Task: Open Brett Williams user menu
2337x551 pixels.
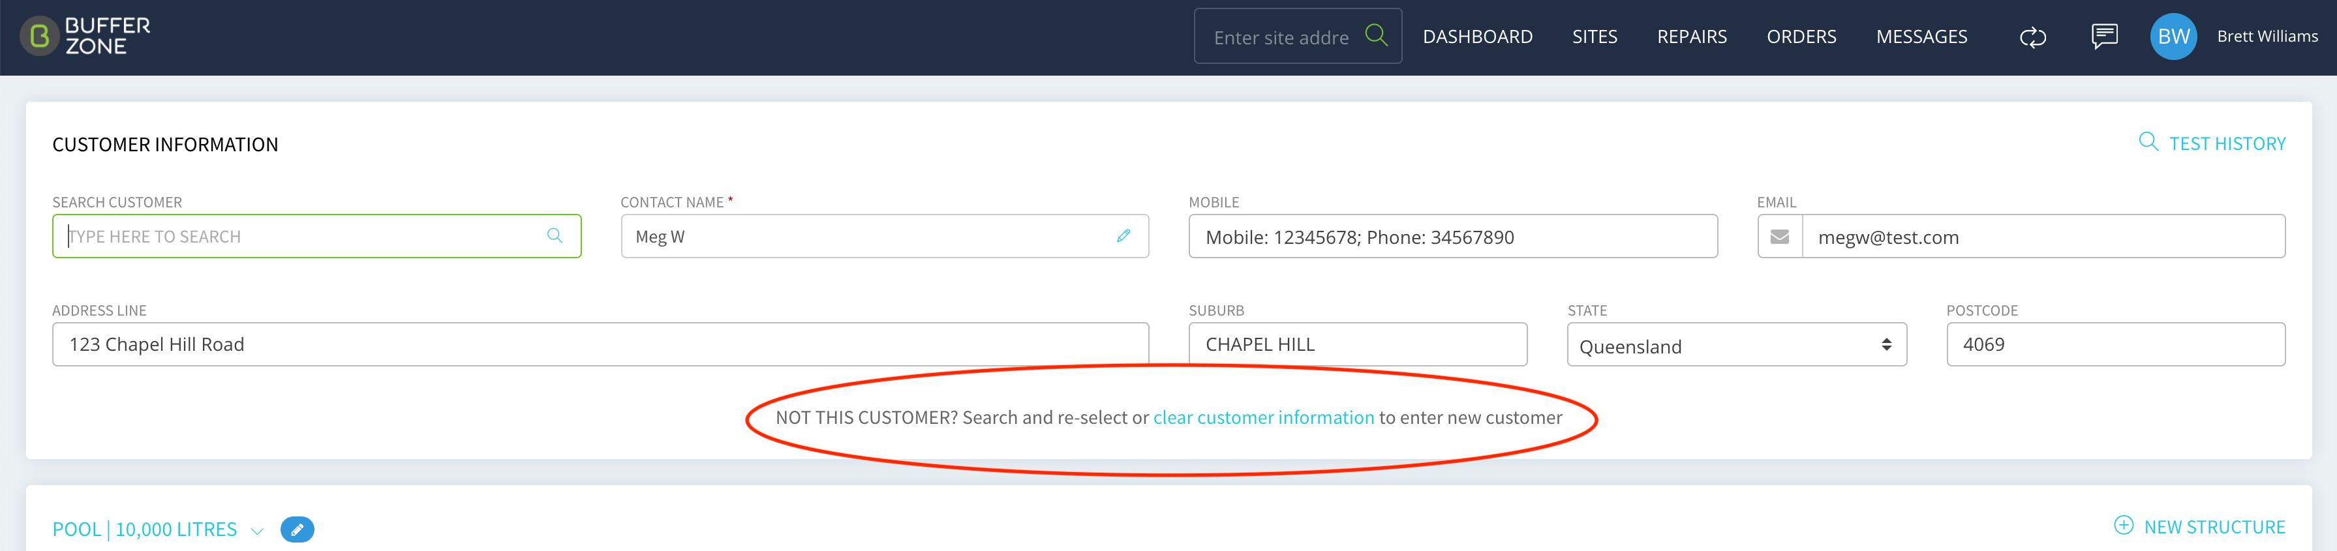Action: pos(2267,37)
